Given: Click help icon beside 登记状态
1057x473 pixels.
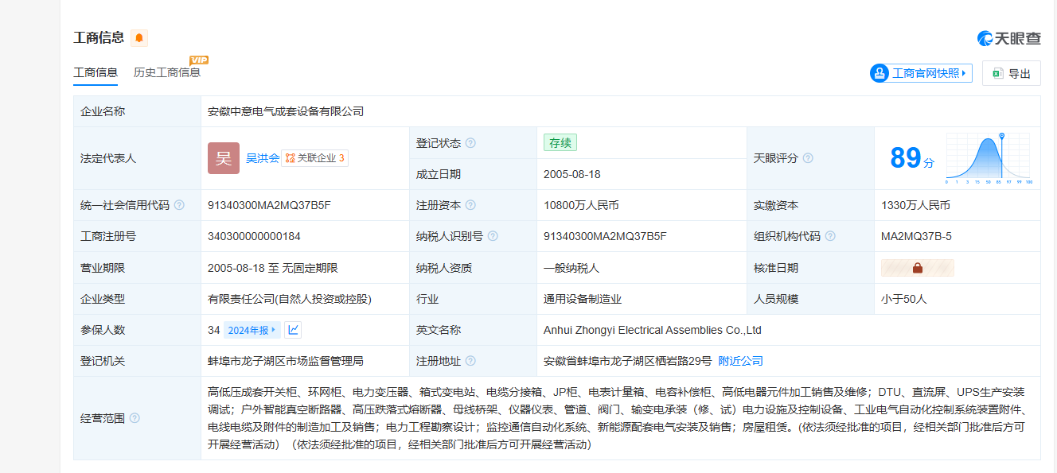Looking at the screenshot, I should pyautogui.click(x=470, y=143).
